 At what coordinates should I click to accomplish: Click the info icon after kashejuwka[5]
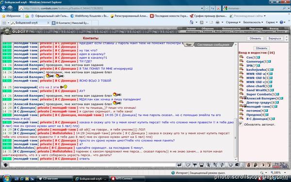pos(272,69)
